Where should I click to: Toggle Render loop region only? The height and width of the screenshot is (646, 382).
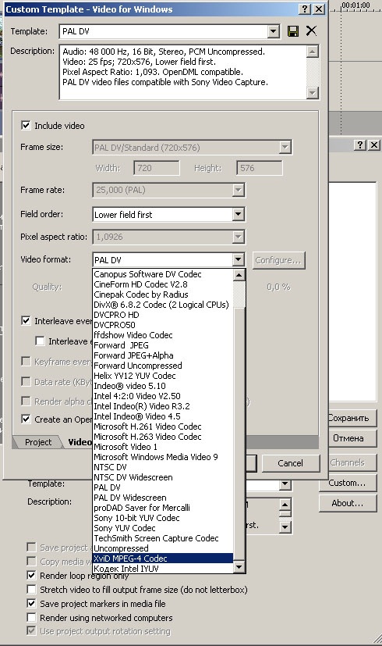[x=31, y=575]
